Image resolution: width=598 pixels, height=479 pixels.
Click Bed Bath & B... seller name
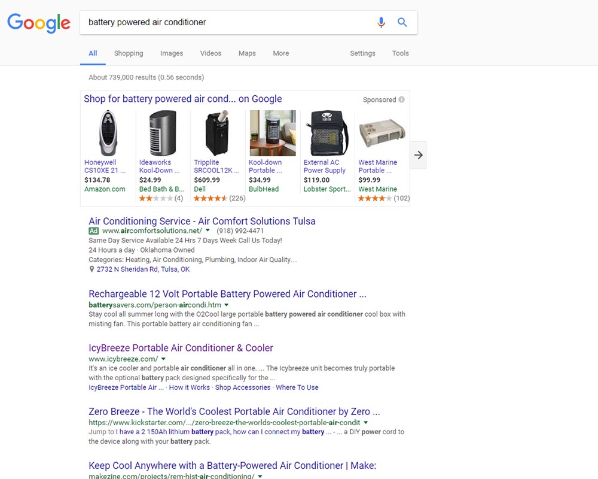coord(161,189)
